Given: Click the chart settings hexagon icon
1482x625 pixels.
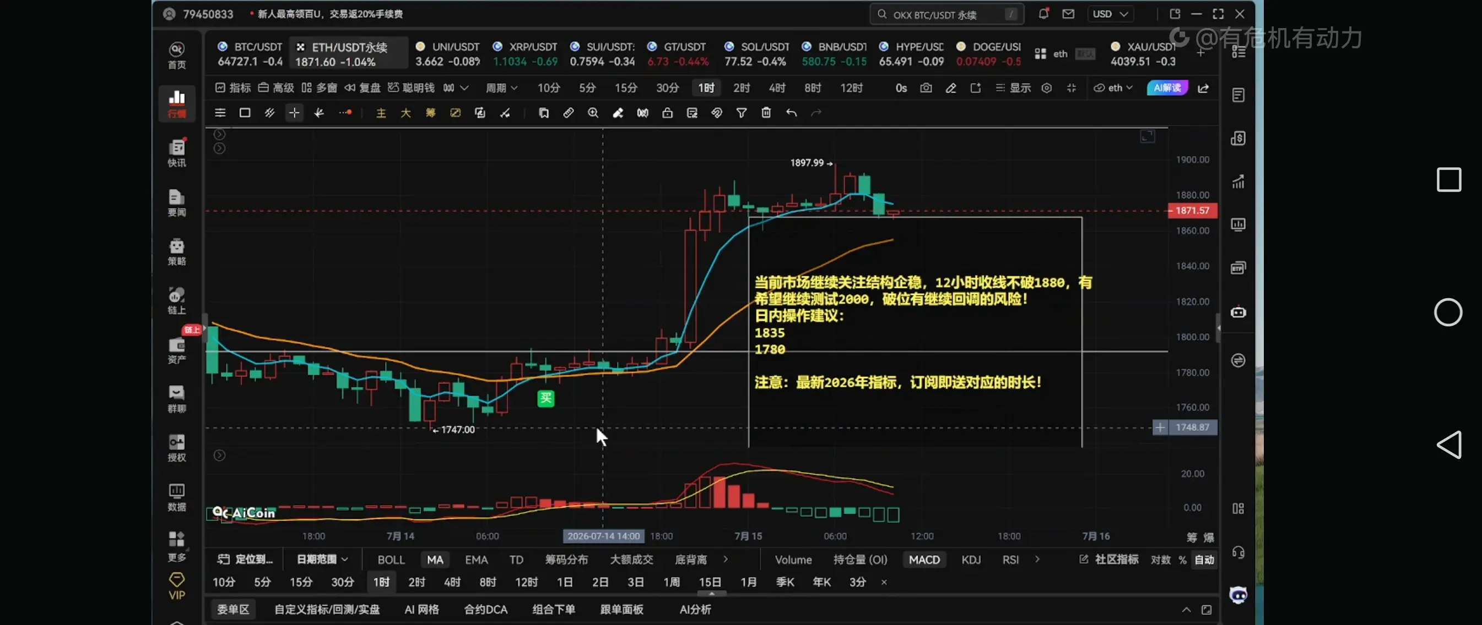Looking at the screenshot, I should tap(1046, 88).
